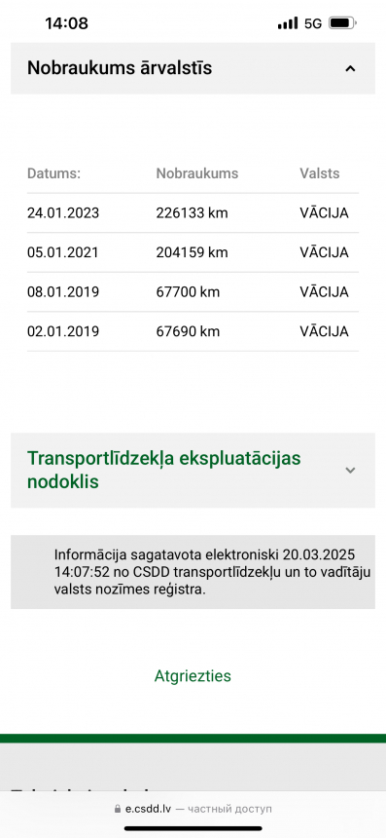Tap the battery icon in status bar
Viewport: 386px width, 838px height.
[x=343, y=23]
